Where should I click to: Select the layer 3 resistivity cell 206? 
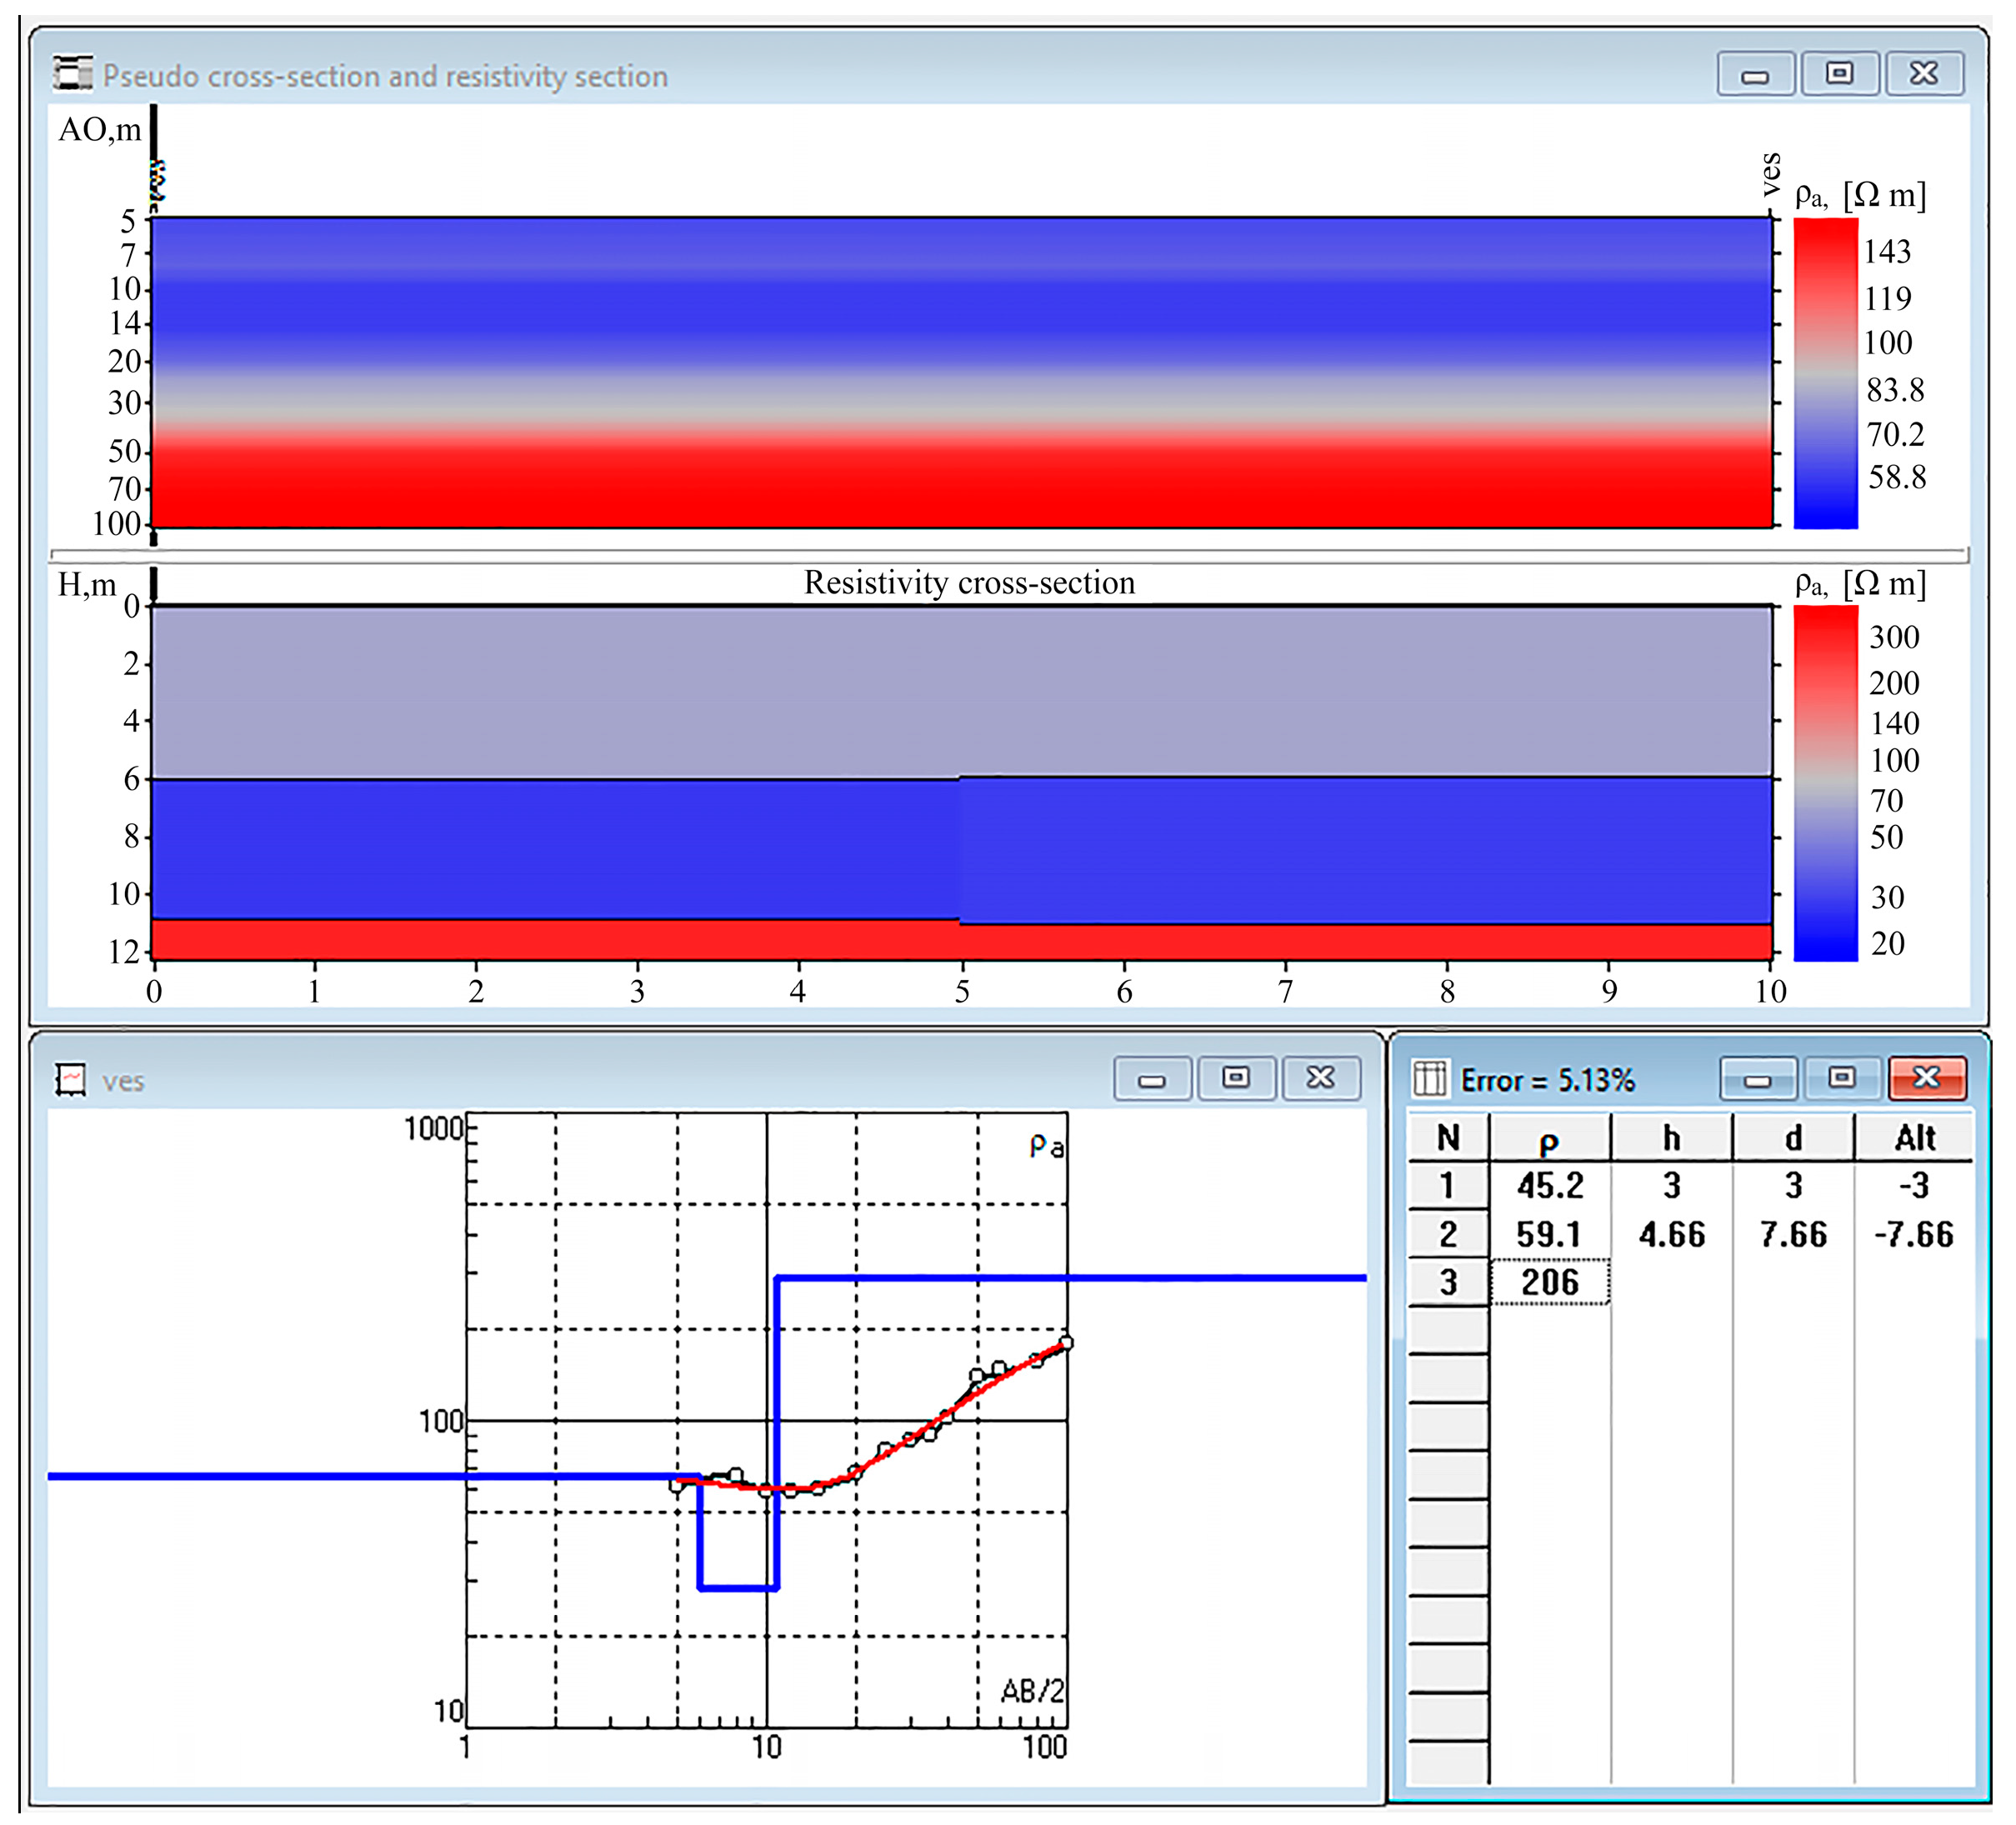point(1549,1283)
